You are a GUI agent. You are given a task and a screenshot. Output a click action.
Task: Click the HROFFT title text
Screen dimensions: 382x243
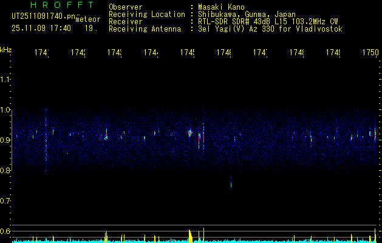tap(62, 5)
